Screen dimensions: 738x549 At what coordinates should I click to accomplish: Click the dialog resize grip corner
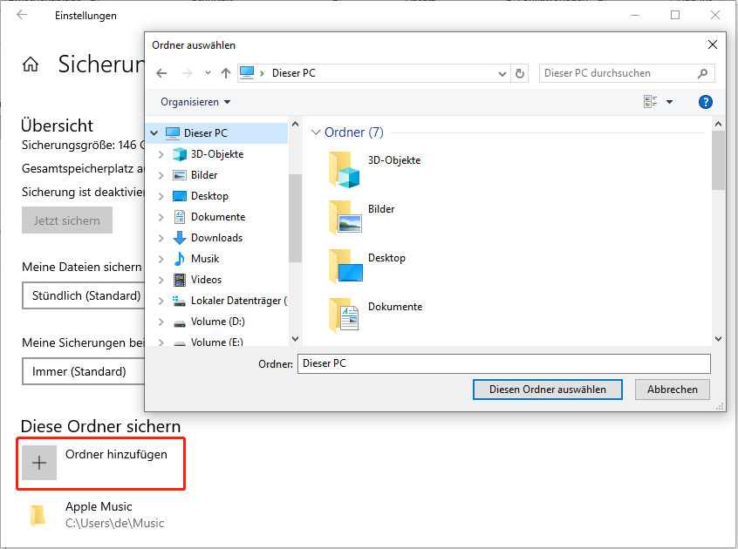pyautogui.click(x=720, y=407)
